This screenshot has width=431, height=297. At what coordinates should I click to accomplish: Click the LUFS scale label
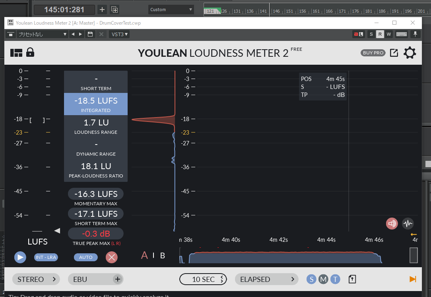(37, 242)
